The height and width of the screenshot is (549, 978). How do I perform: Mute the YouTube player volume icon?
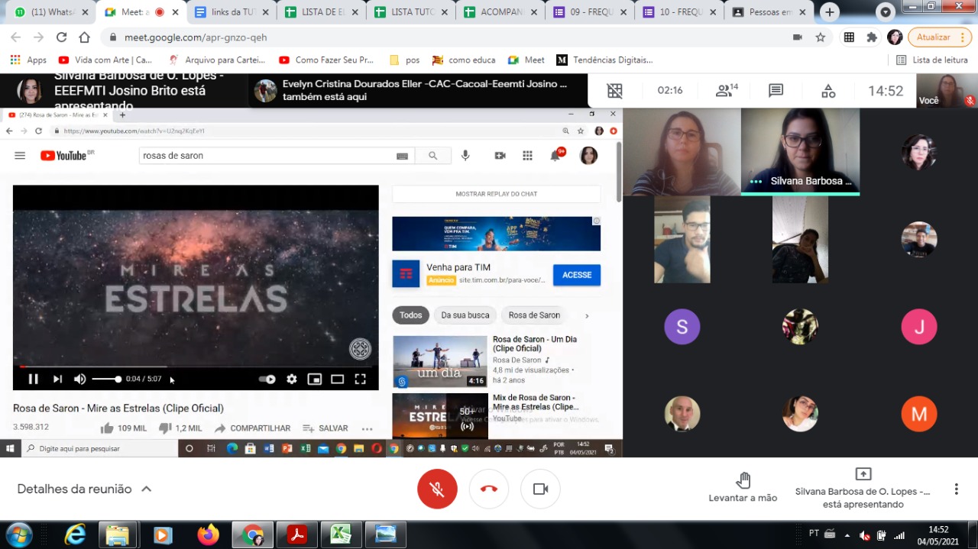click(x=79, y=379)
